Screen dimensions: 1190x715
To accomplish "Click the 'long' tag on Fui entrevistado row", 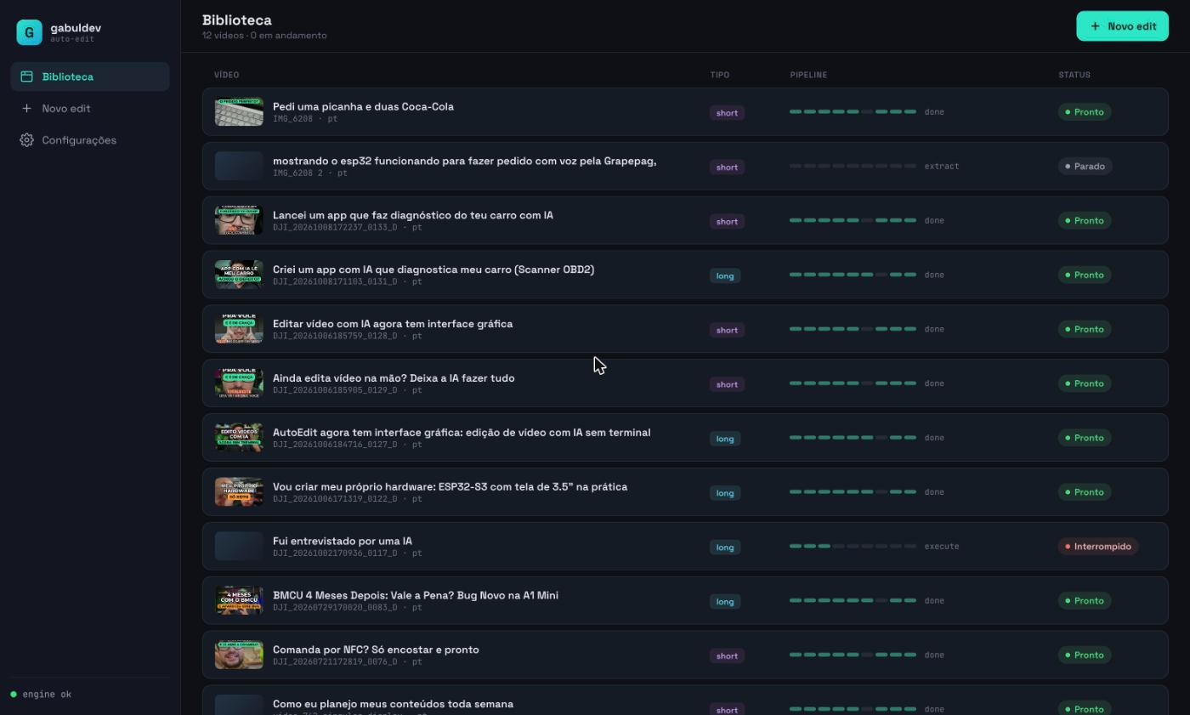I will pyautogui.click(x=725, y=547).
